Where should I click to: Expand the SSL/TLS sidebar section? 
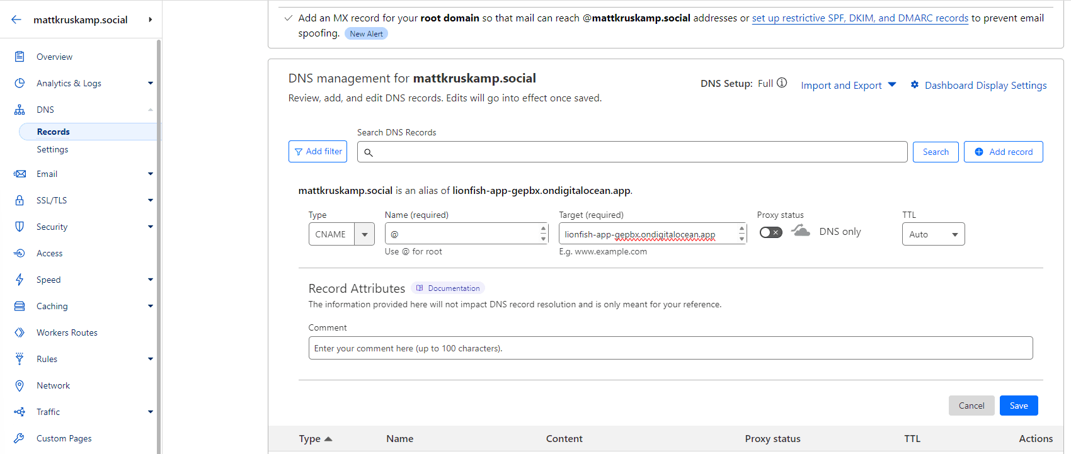[151, 200]
